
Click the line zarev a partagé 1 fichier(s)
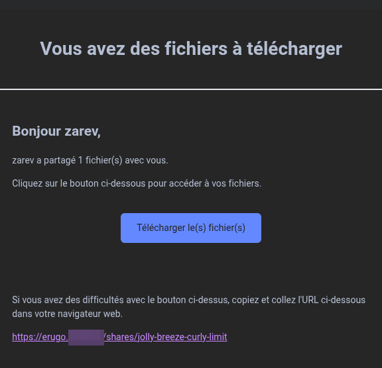(x=90, y=160)
